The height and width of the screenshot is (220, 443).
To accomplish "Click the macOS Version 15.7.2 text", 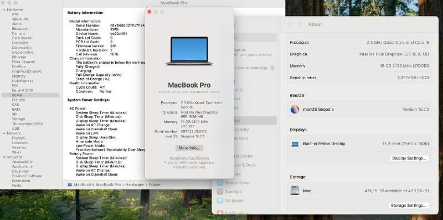I will click(x=416, y=109).
